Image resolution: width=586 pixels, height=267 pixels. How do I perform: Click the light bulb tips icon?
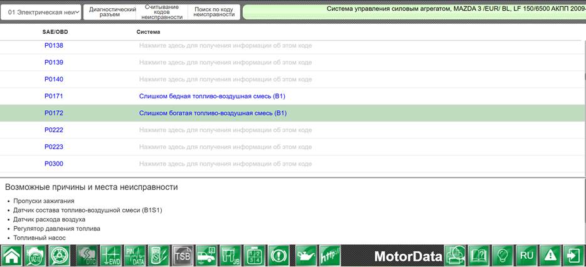[x=503, y=256]
